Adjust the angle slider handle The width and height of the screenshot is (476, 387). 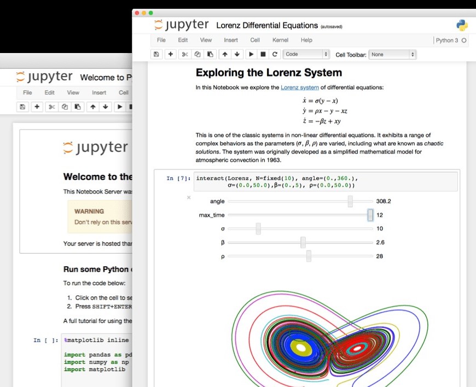[x=350, y=201]
